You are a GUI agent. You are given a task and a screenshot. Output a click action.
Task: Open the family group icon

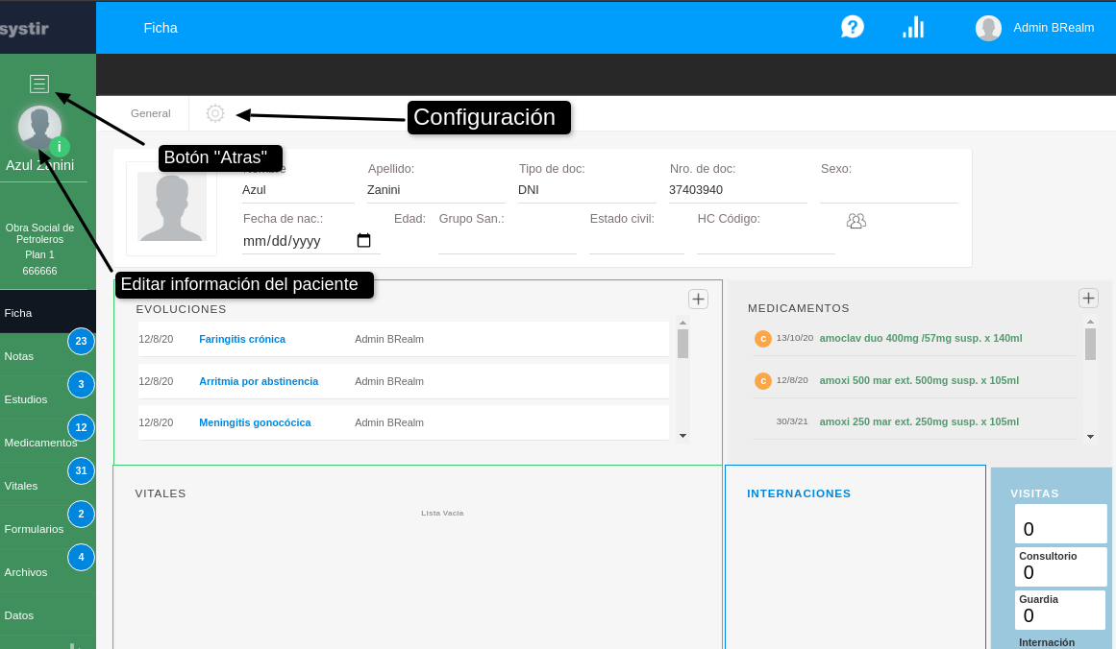pyautogui.click(x=856, y=221)
